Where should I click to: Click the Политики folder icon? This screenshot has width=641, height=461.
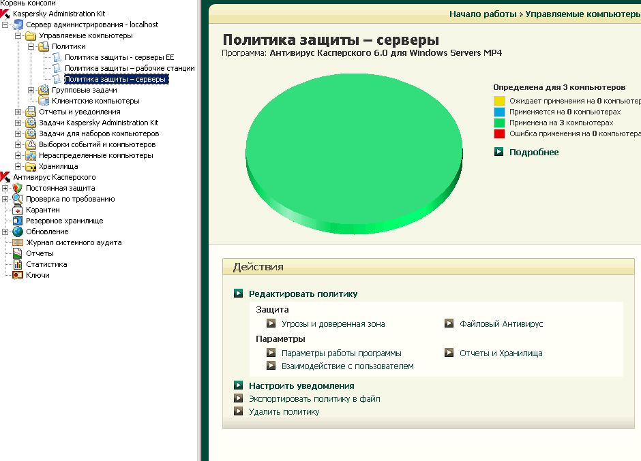pos(44,46)
